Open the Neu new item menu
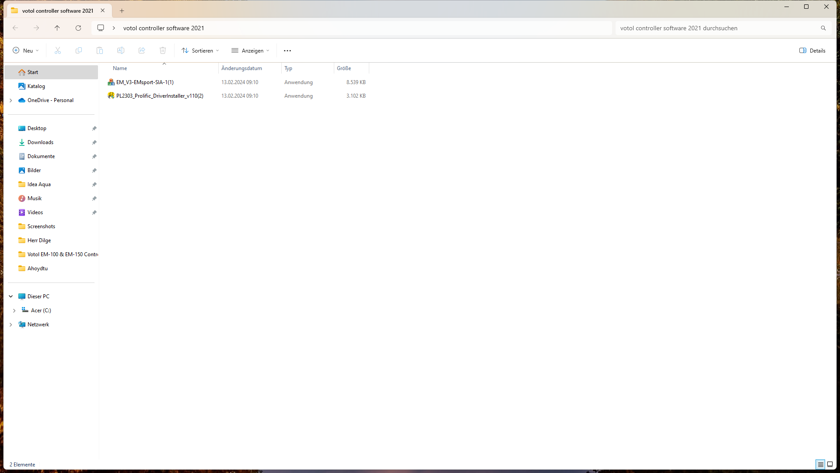840x473 pixels. (x=26, y=50)
